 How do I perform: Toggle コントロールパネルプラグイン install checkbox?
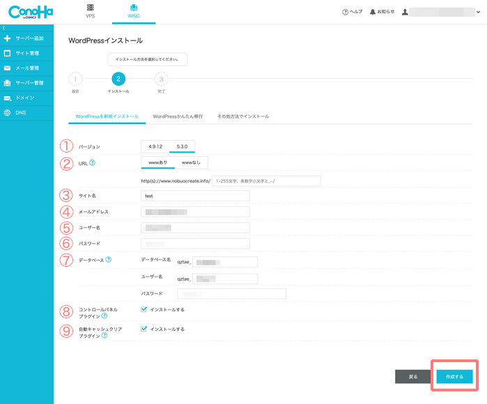point(144,309)
